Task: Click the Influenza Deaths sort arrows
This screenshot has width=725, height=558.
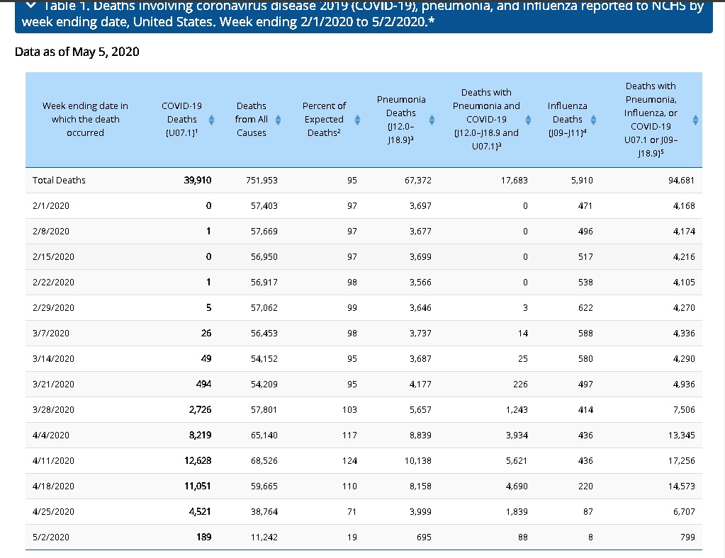Action: (x=593, y=120)
